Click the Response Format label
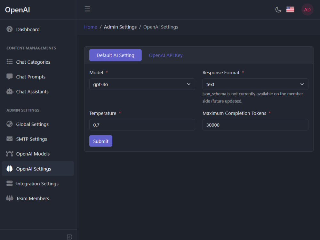This screenshot has height=240, width=320. pos(221,73)
